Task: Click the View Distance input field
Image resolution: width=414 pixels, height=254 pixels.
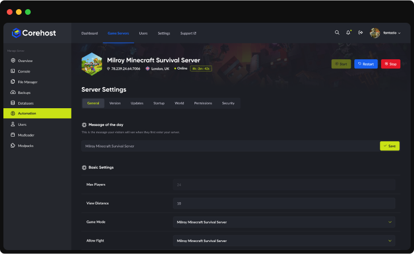Action: 284,203
